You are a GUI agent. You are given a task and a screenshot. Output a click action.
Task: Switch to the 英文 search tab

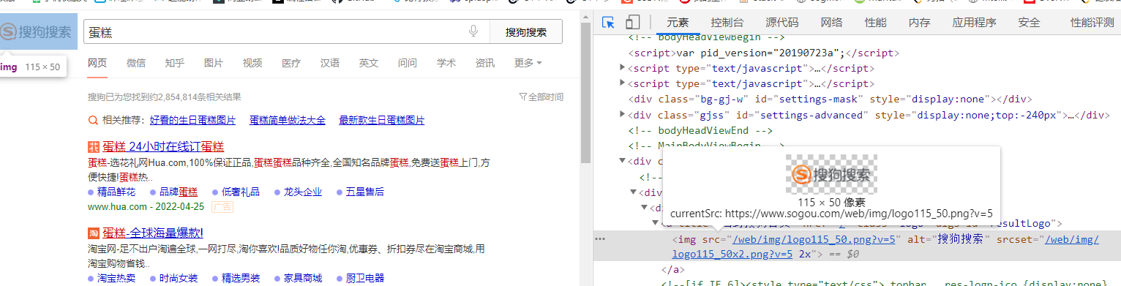click(369, 63)
